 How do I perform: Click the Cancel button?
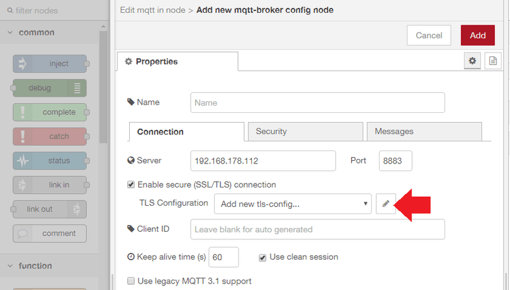tap(429, 35)
